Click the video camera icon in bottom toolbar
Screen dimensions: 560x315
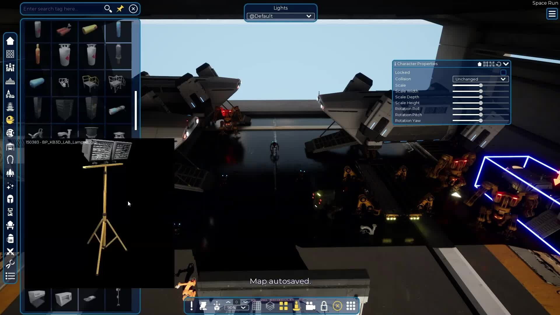coord(310,306)
